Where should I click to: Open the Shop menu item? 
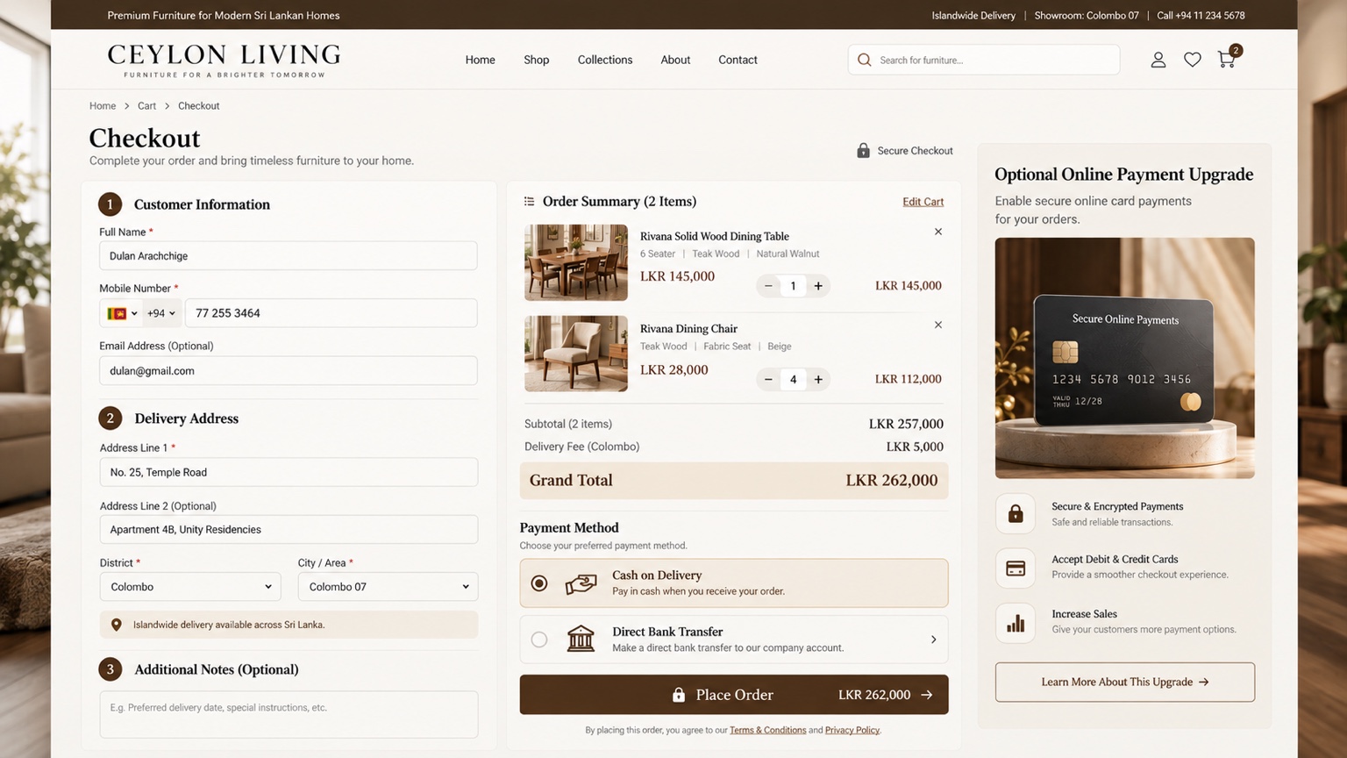pos(536,60)
